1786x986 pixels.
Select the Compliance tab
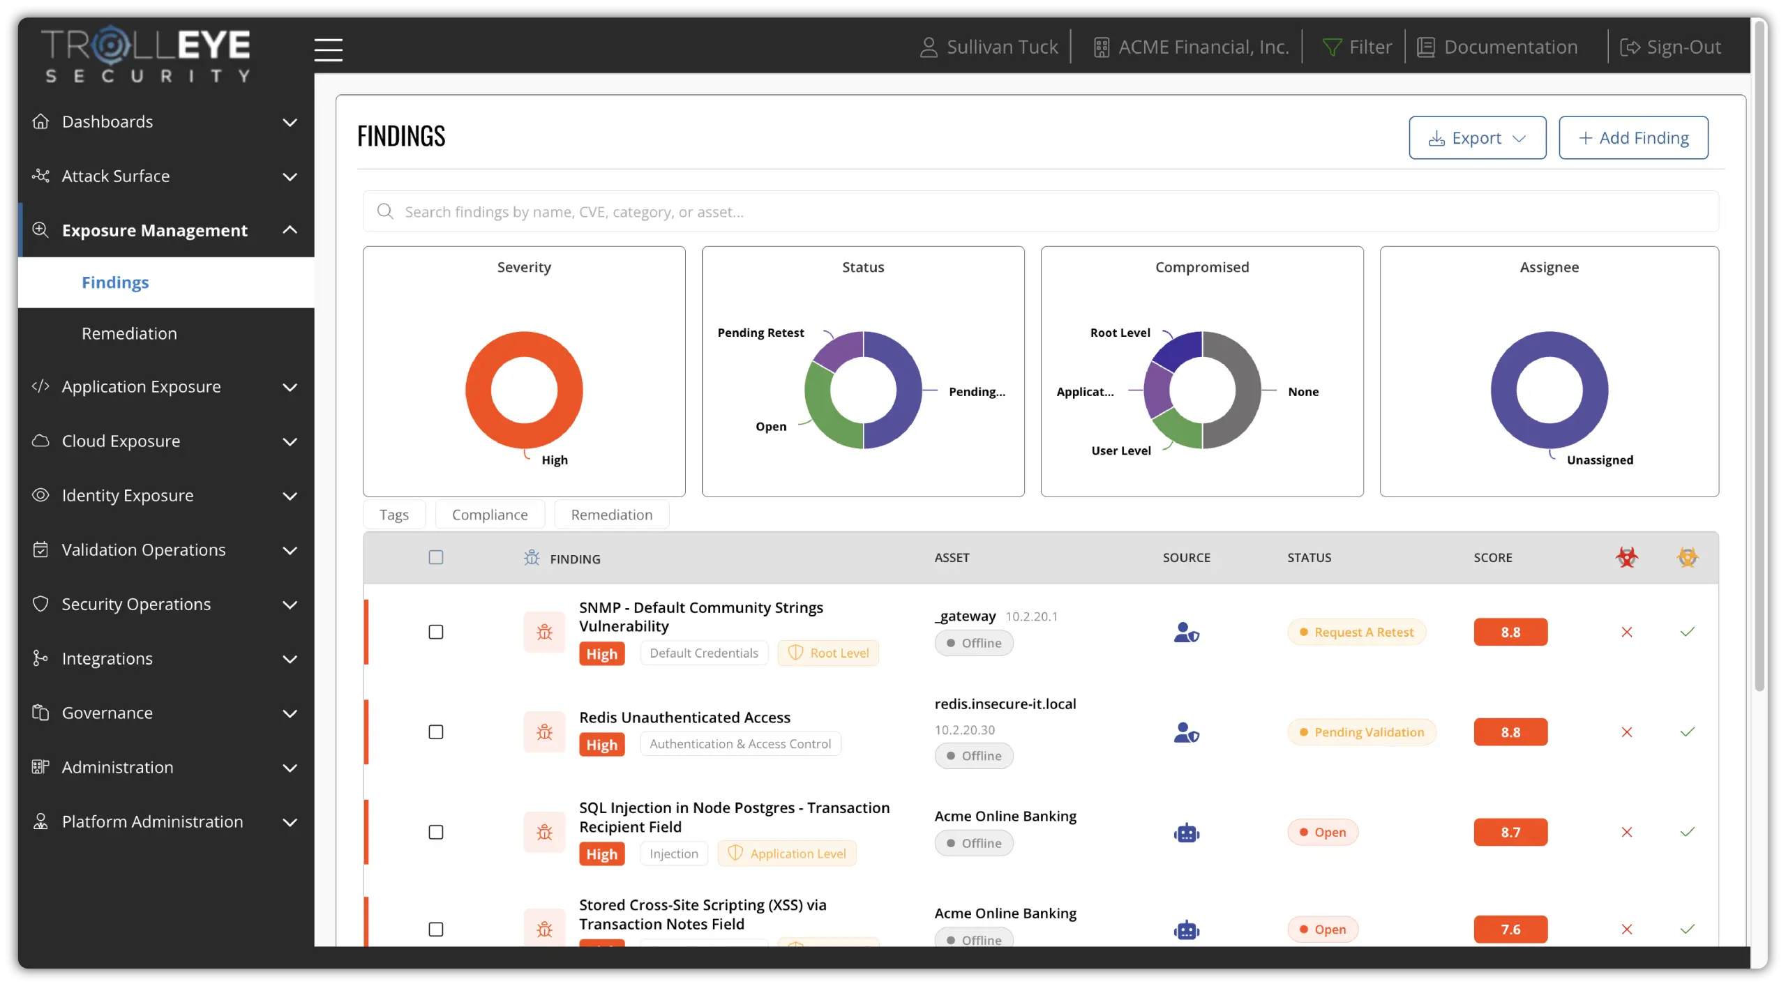(x=489, y=515)
